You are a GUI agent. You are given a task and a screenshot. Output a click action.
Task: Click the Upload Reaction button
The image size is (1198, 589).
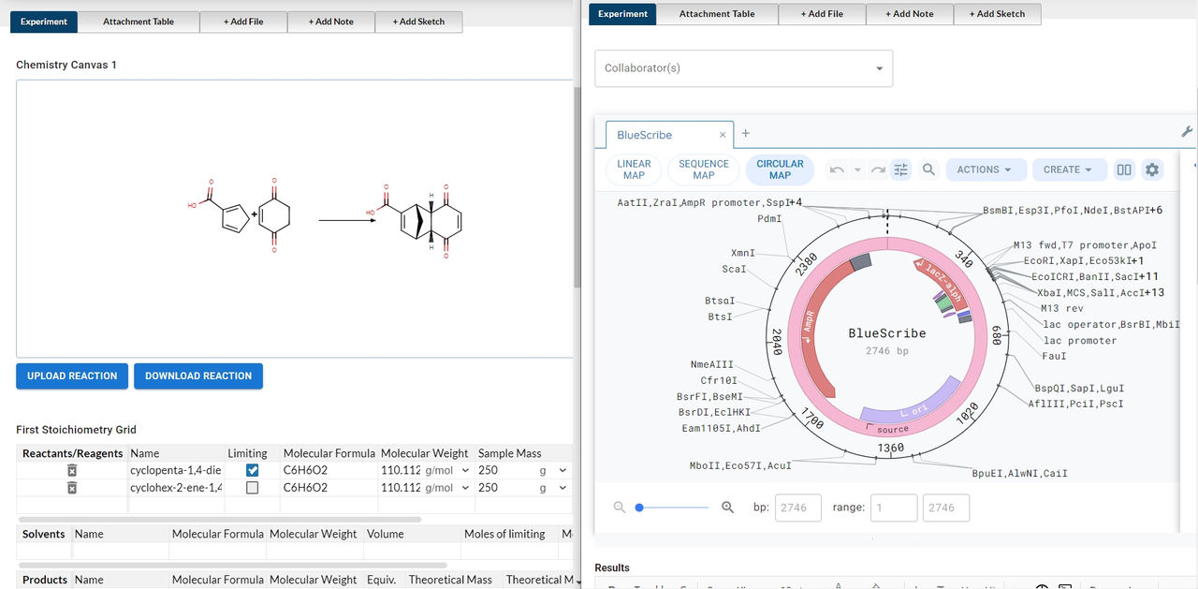point(72,376)
